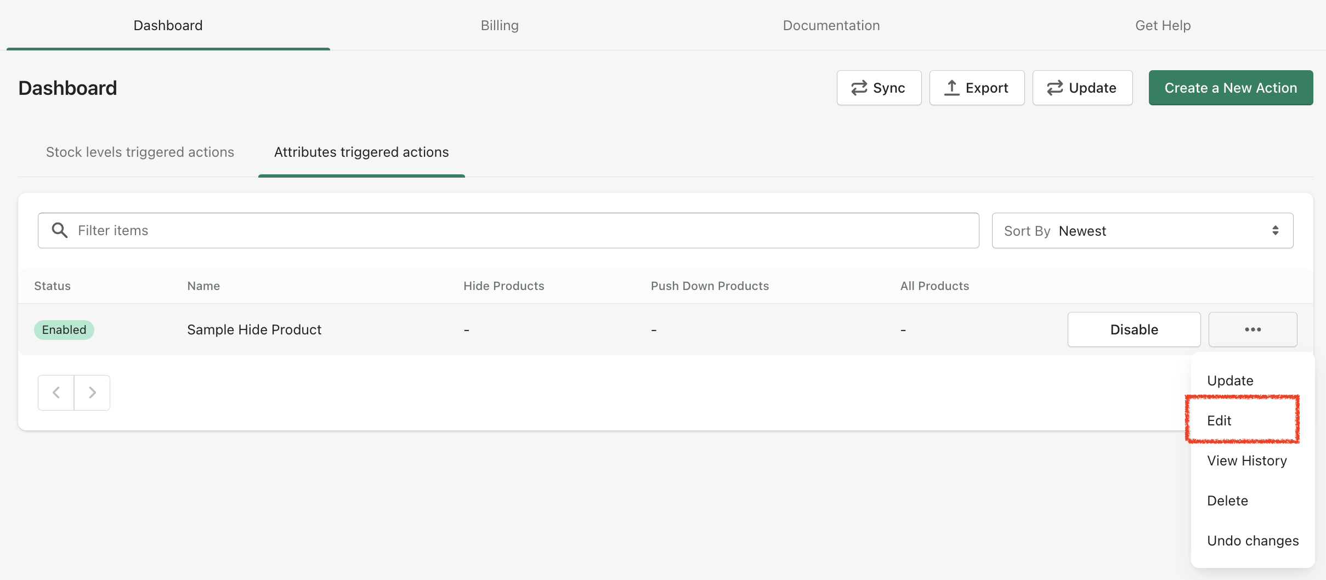The image size is (1326, 580).
Task: Click Create a New Action button
Action: coord(1231,88)
